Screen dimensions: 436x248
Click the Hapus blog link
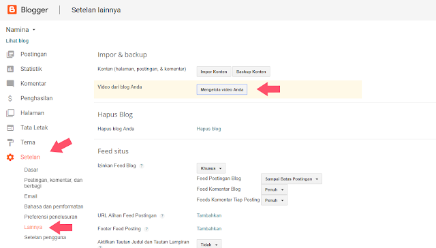209,129
